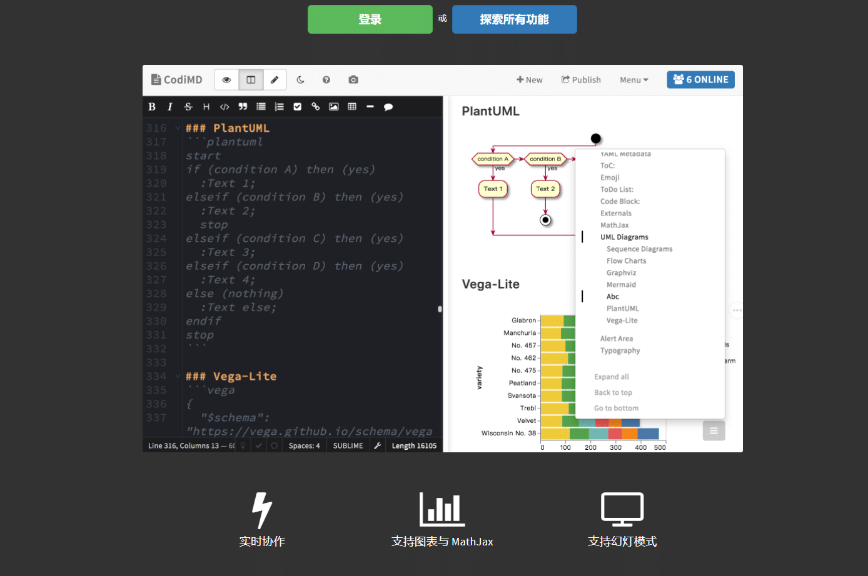Viewport: 868px width, 576px height.
Task: Insert a code block using the code icon
Action: 225,106
